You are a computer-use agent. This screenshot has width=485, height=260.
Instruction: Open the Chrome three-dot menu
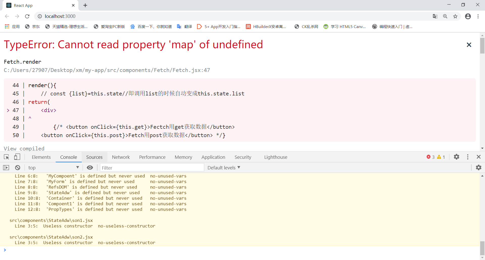tap(478, 16)
